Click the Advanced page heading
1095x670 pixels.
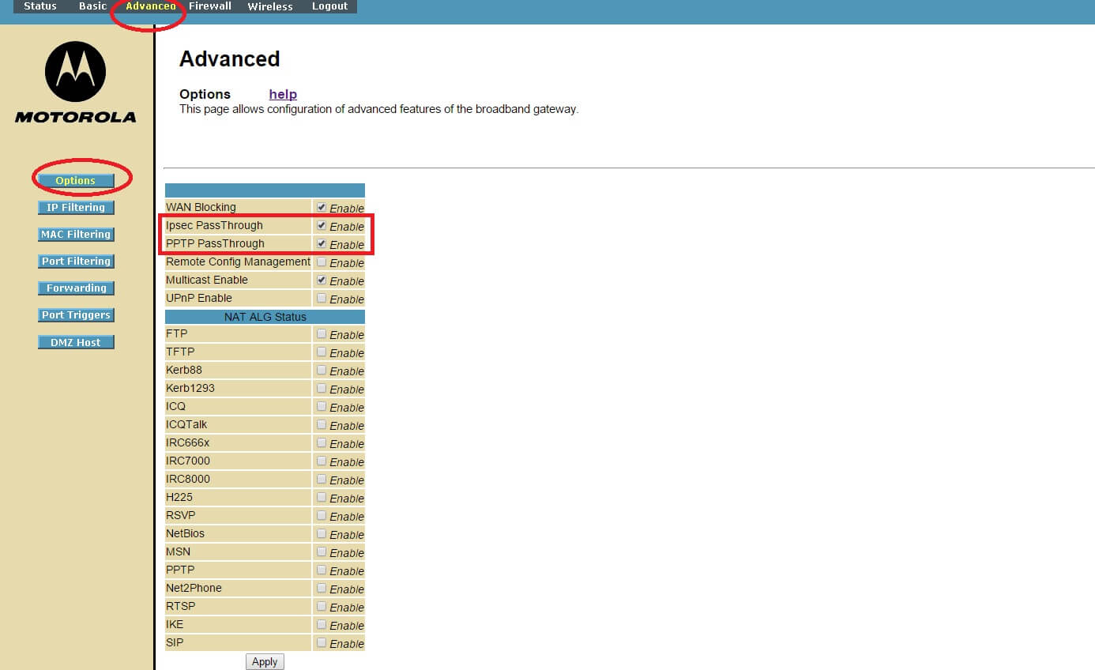(x=230, y=59)
